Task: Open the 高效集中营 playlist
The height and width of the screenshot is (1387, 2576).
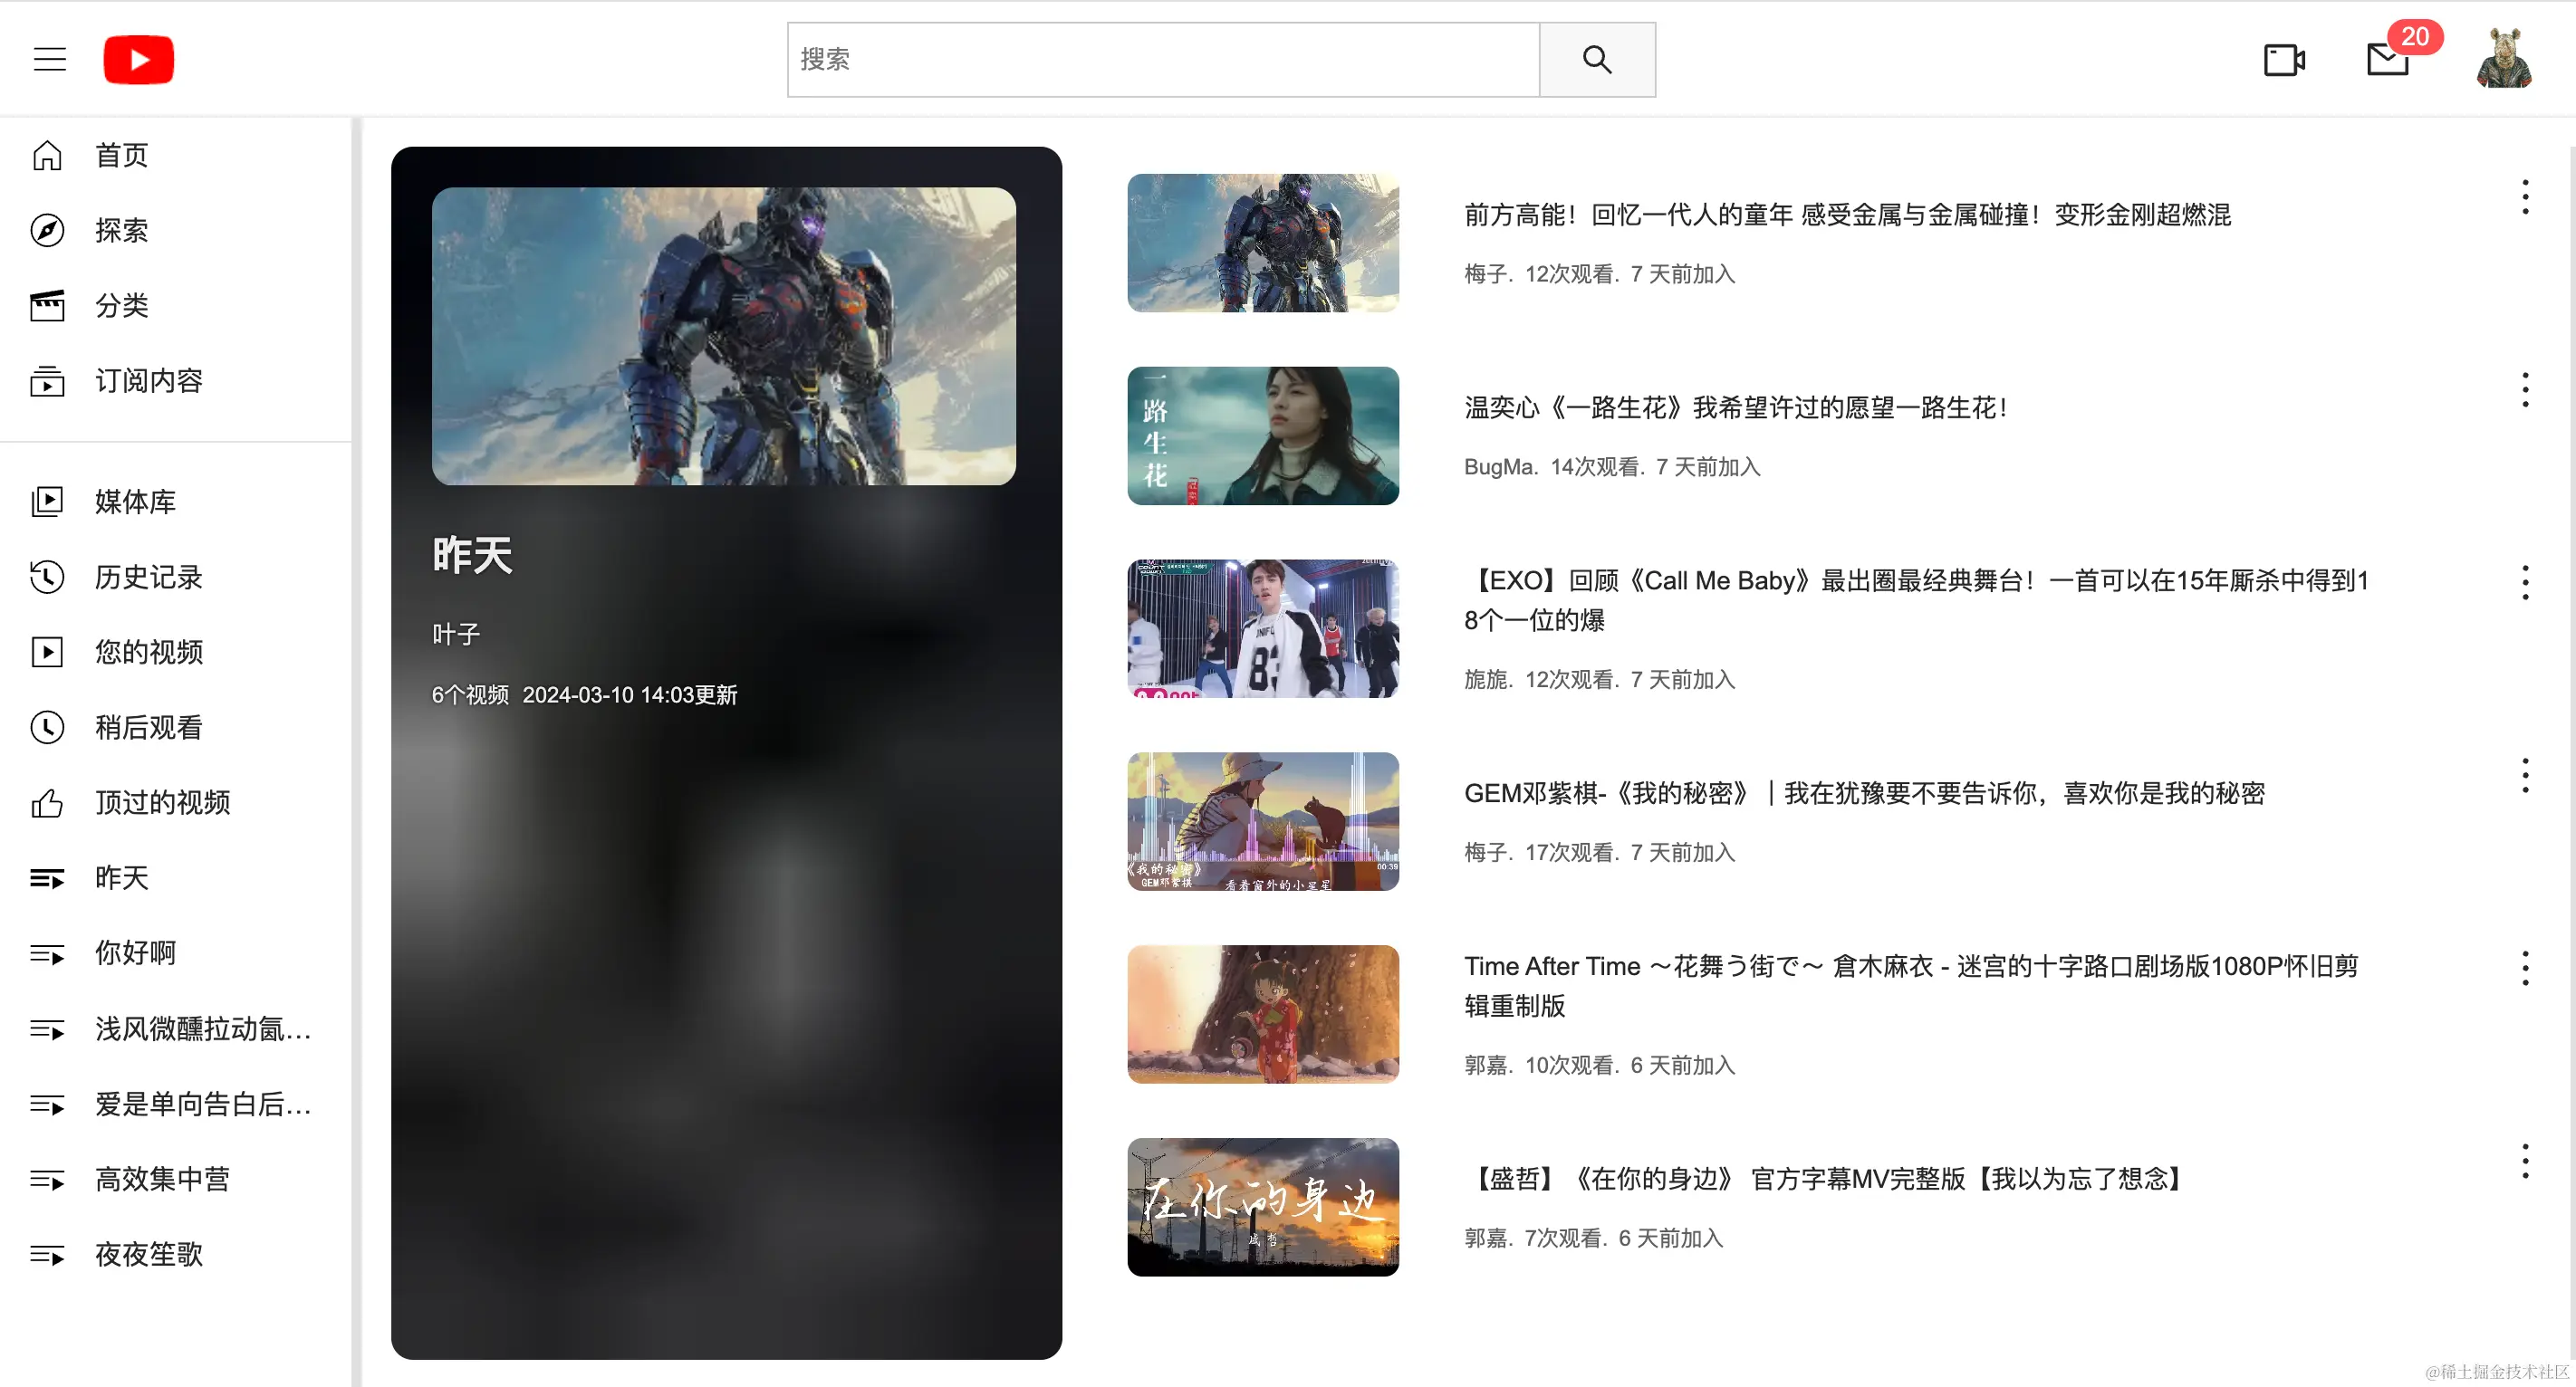Action: pos(162,1179)
